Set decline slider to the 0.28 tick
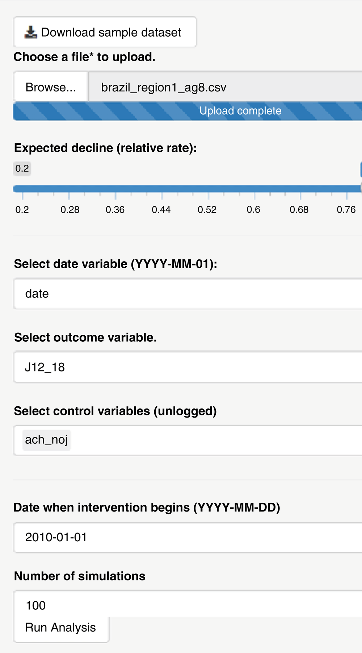Image resolution: width=362 pixels, height=653 pixels. click(x=69, y=189)
